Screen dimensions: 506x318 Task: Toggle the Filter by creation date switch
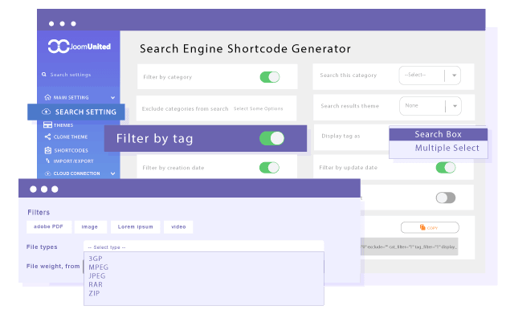pyautogui.click(x=269, y=168)
